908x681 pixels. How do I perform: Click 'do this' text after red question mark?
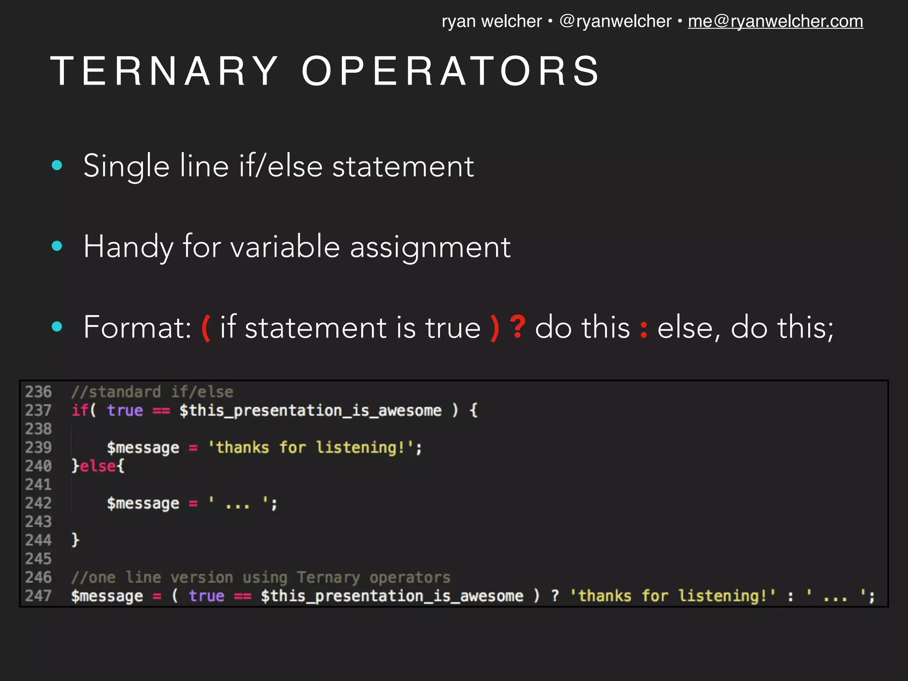pos(582,327)
